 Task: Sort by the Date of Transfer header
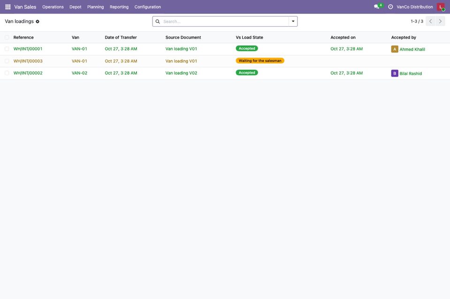(121, 37)
